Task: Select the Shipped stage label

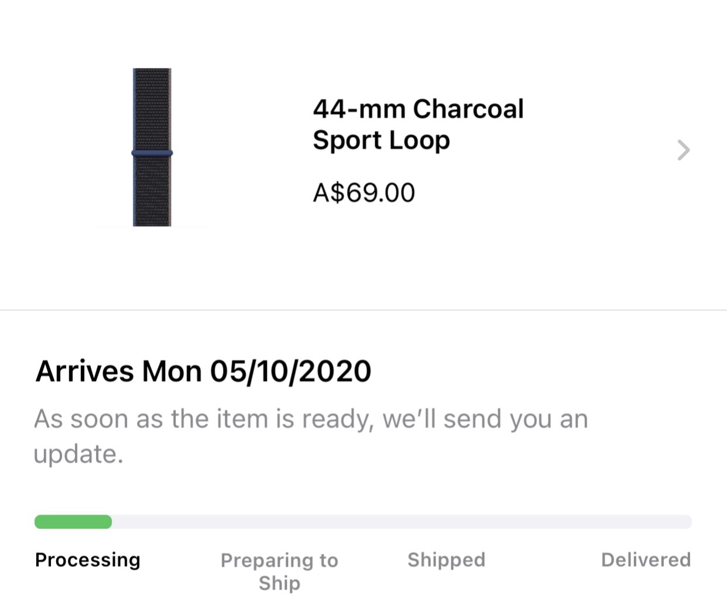Action: point(447,560)
